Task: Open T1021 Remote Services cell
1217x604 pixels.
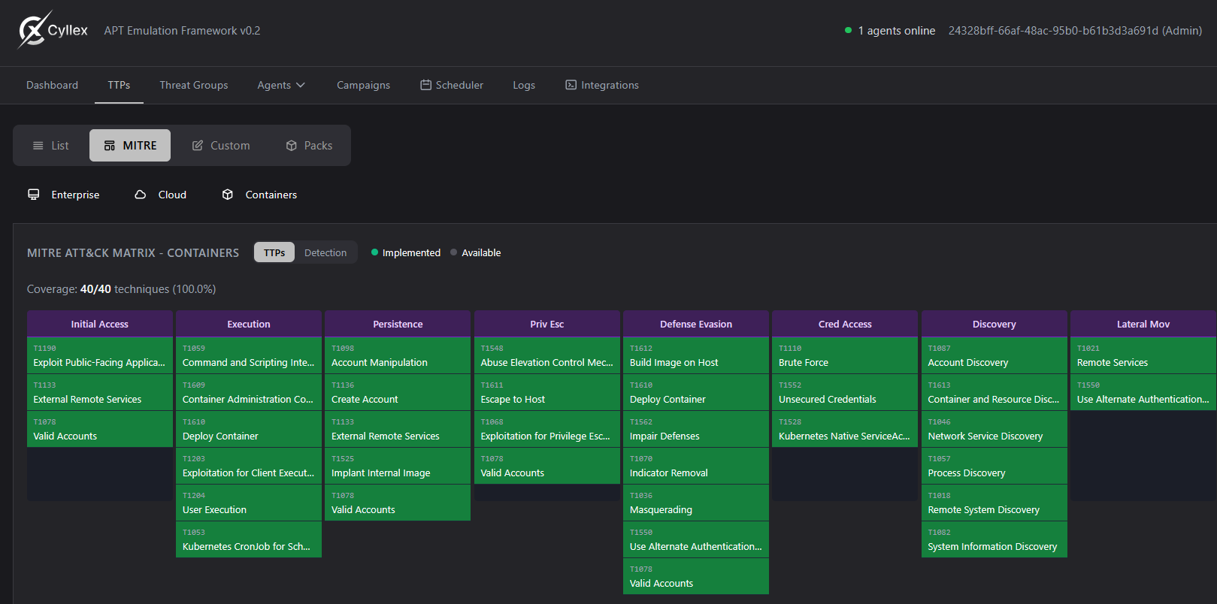Action: [x=1143, y=355]
